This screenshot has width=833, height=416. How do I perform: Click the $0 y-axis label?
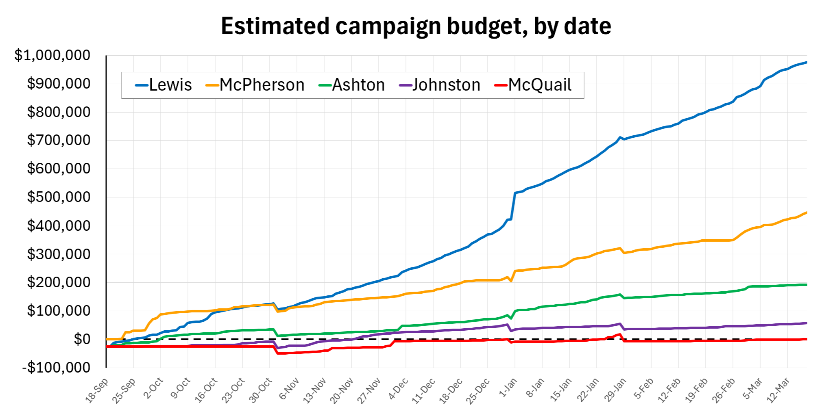[82, 339]
